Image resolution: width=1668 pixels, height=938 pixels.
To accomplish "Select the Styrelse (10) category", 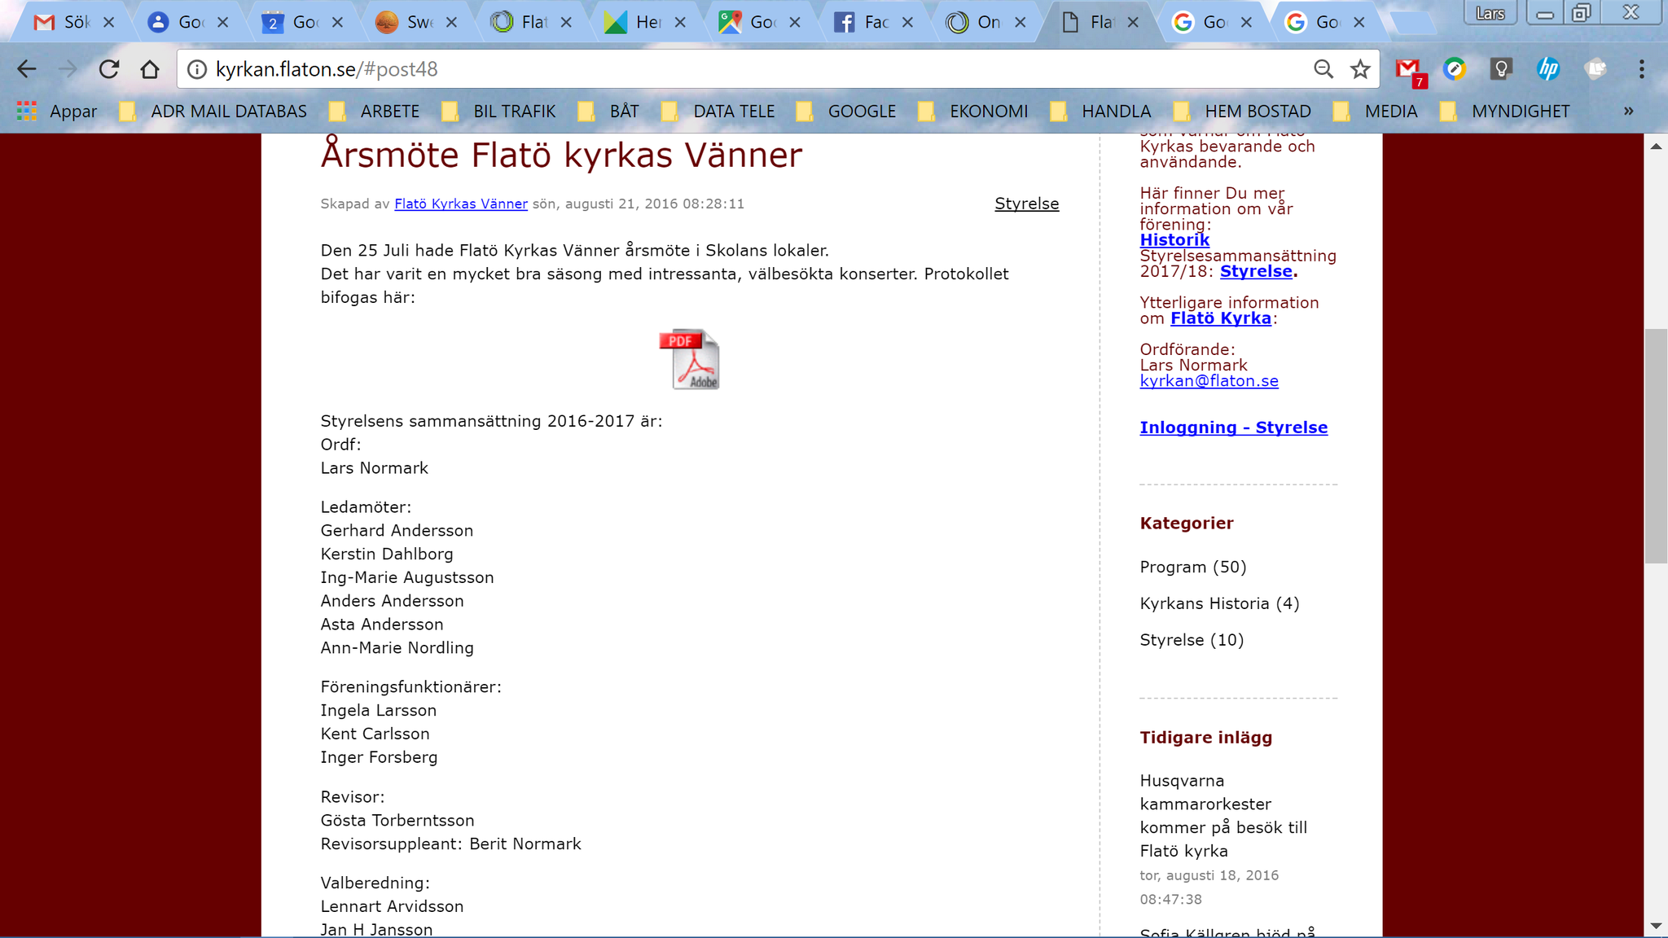I will click(x=1192, y=641).
